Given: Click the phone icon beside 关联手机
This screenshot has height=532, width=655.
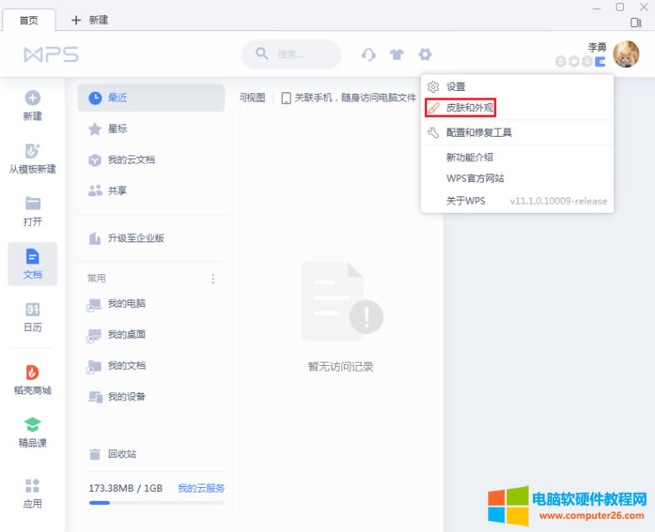Looking at the screenshot, I should coord(286,98).
